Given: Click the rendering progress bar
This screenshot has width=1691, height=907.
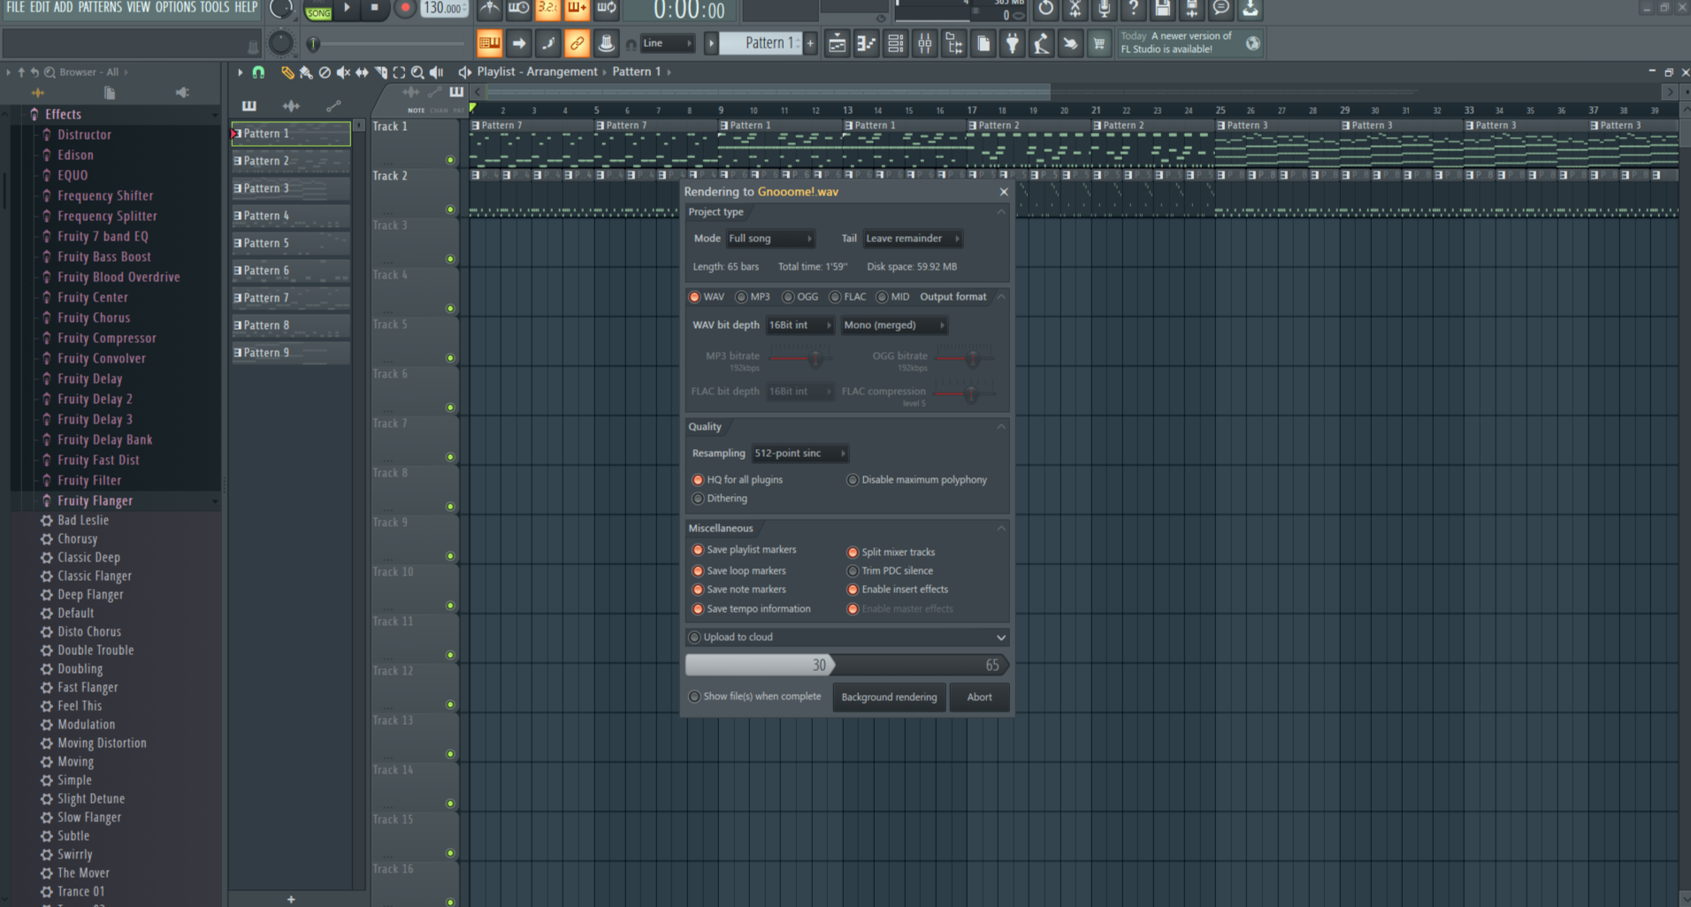Looking at the screenshot, I should (847, 665).
